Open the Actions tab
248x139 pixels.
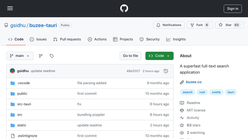97,39
